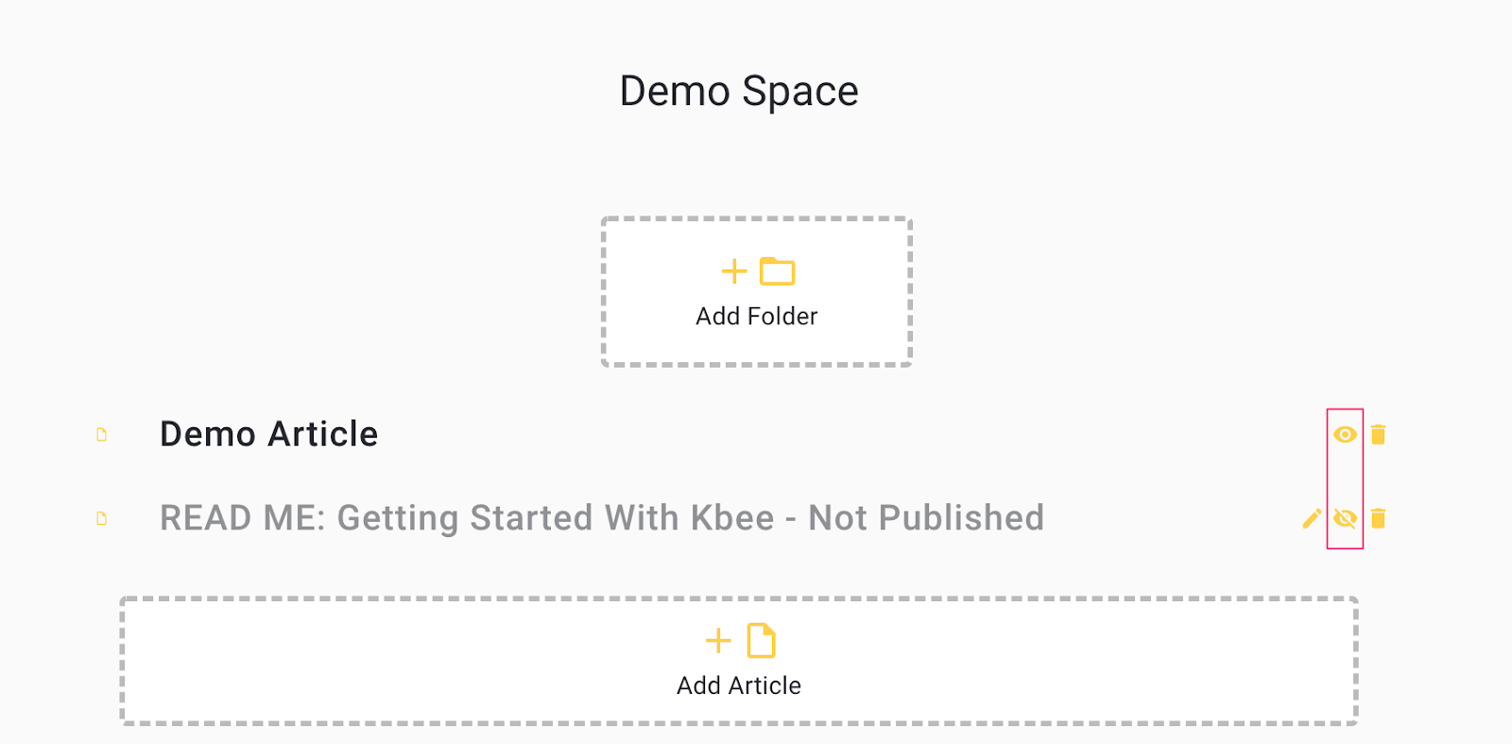
Task: Click the Add Folder label
Action: pyautogui.click(x=757, y=317)
